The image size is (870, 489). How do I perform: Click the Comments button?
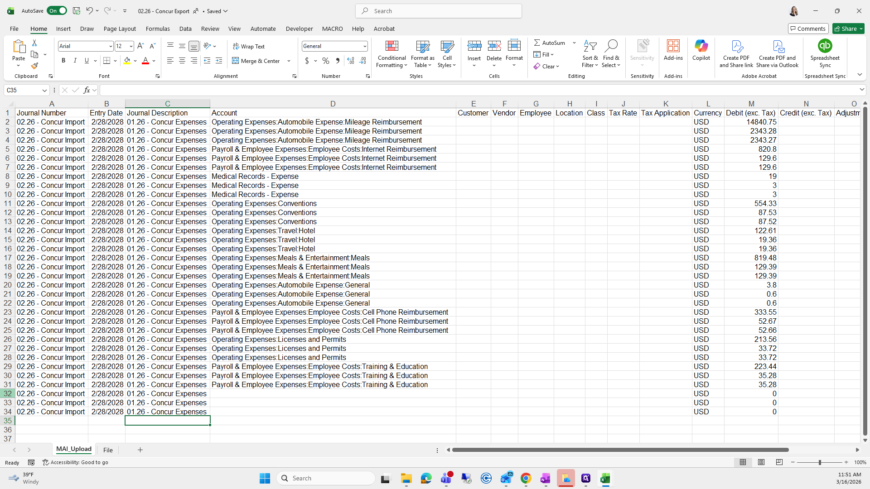pos(807,29)
